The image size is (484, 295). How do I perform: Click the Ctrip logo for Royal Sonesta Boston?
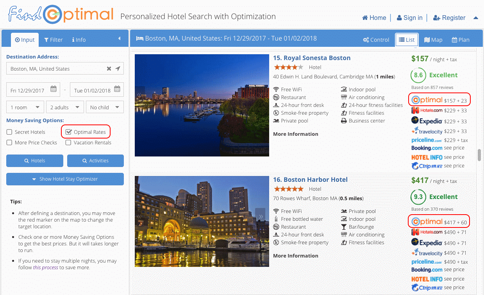(427, 166)
